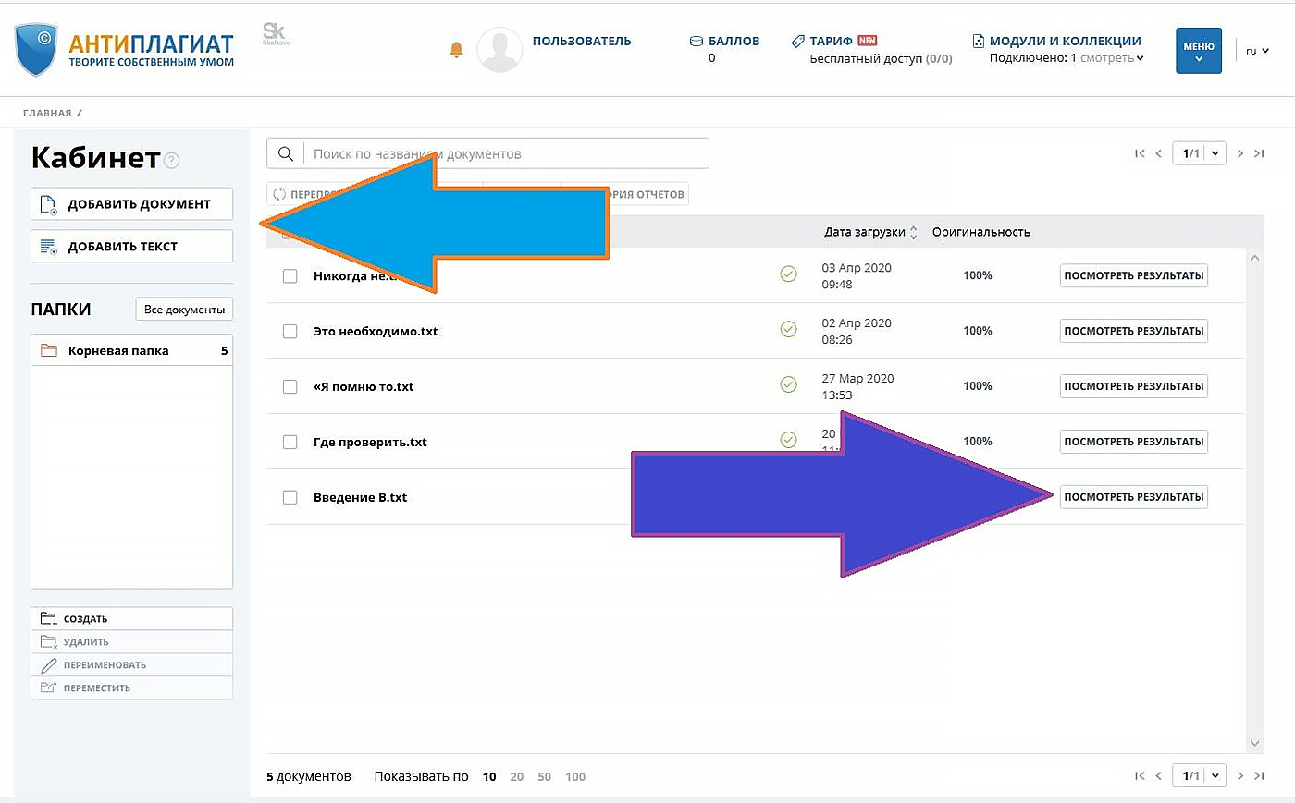Open top page number 1/1 dropdown
This screenshot has height=803, width=1295.
1199,153
